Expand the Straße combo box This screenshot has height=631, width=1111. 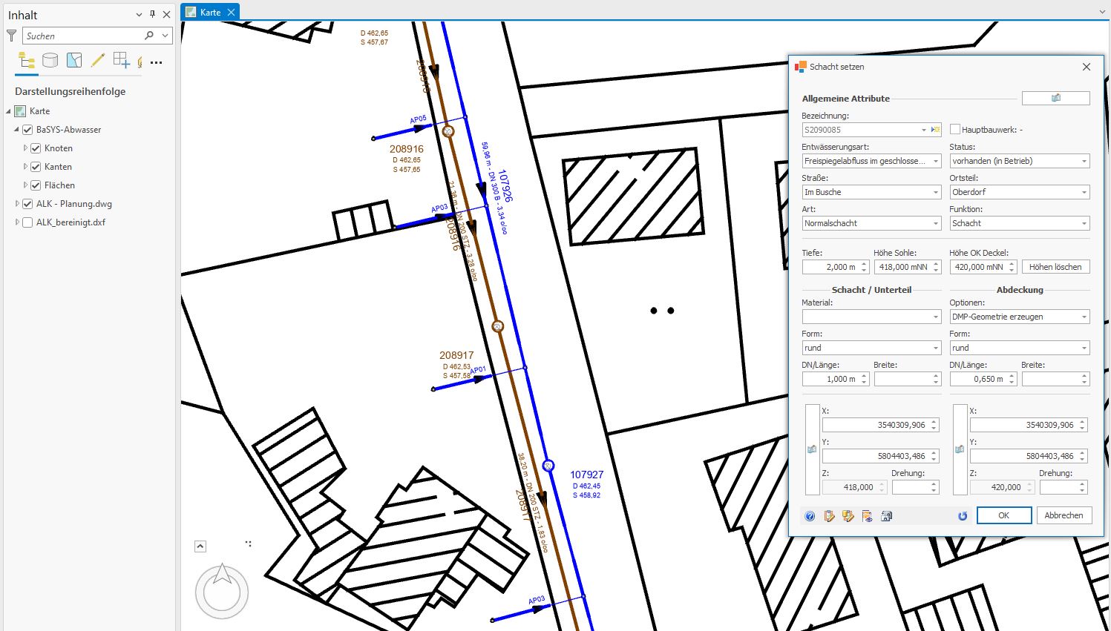click(x=935, y=192)
